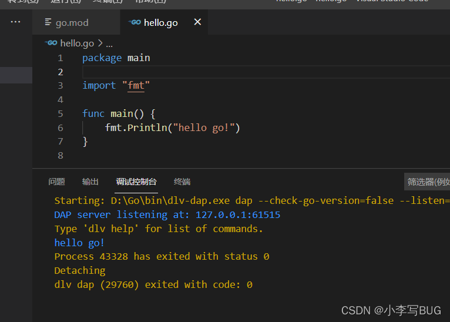
Task: Click the DAP server listening output line
Action: [167, 214]
